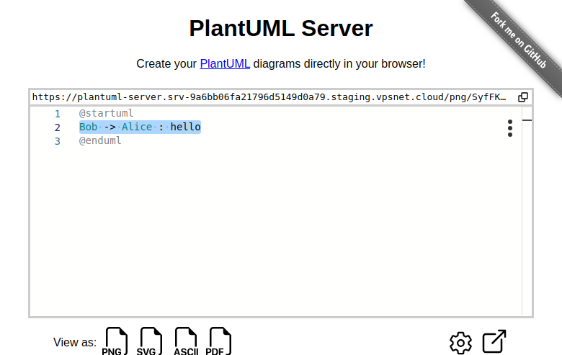Click the word Bob in the code
This screenshot has width=562, height=355.
click(88, 127)
